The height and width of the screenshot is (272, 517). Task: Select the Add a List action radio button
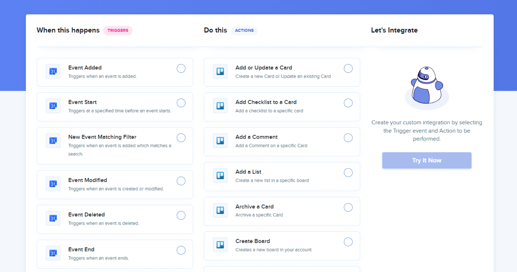[x=348, y=172]
